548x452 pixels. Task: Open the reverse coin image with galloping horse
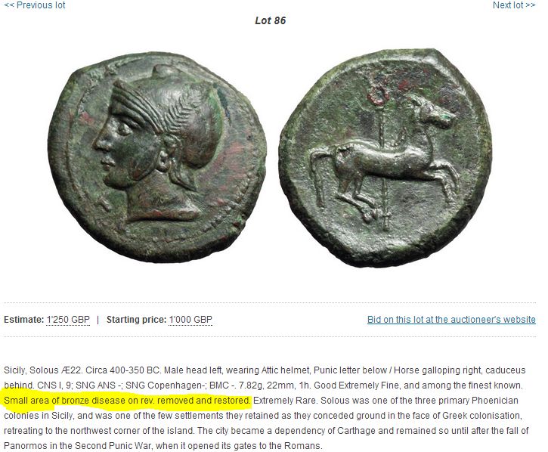coord(385,158)
